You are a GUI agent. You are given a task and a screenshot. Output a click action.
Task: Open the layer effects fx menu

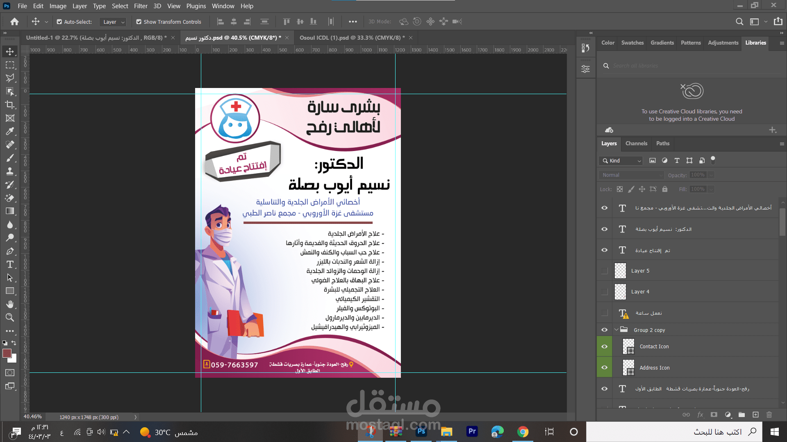[x=701, y=415]
